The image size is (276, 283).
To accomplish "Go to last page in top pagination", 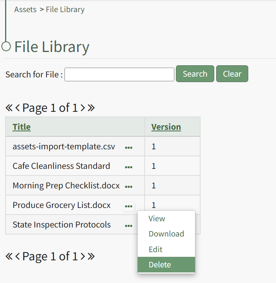I will [91, 108].
